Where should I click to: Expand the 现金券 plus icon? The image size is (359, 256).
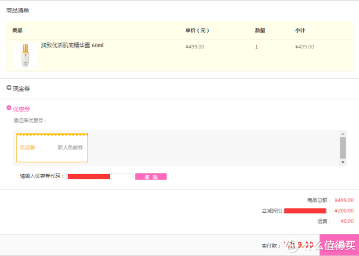pyautogui.click(x=9, y=87)
